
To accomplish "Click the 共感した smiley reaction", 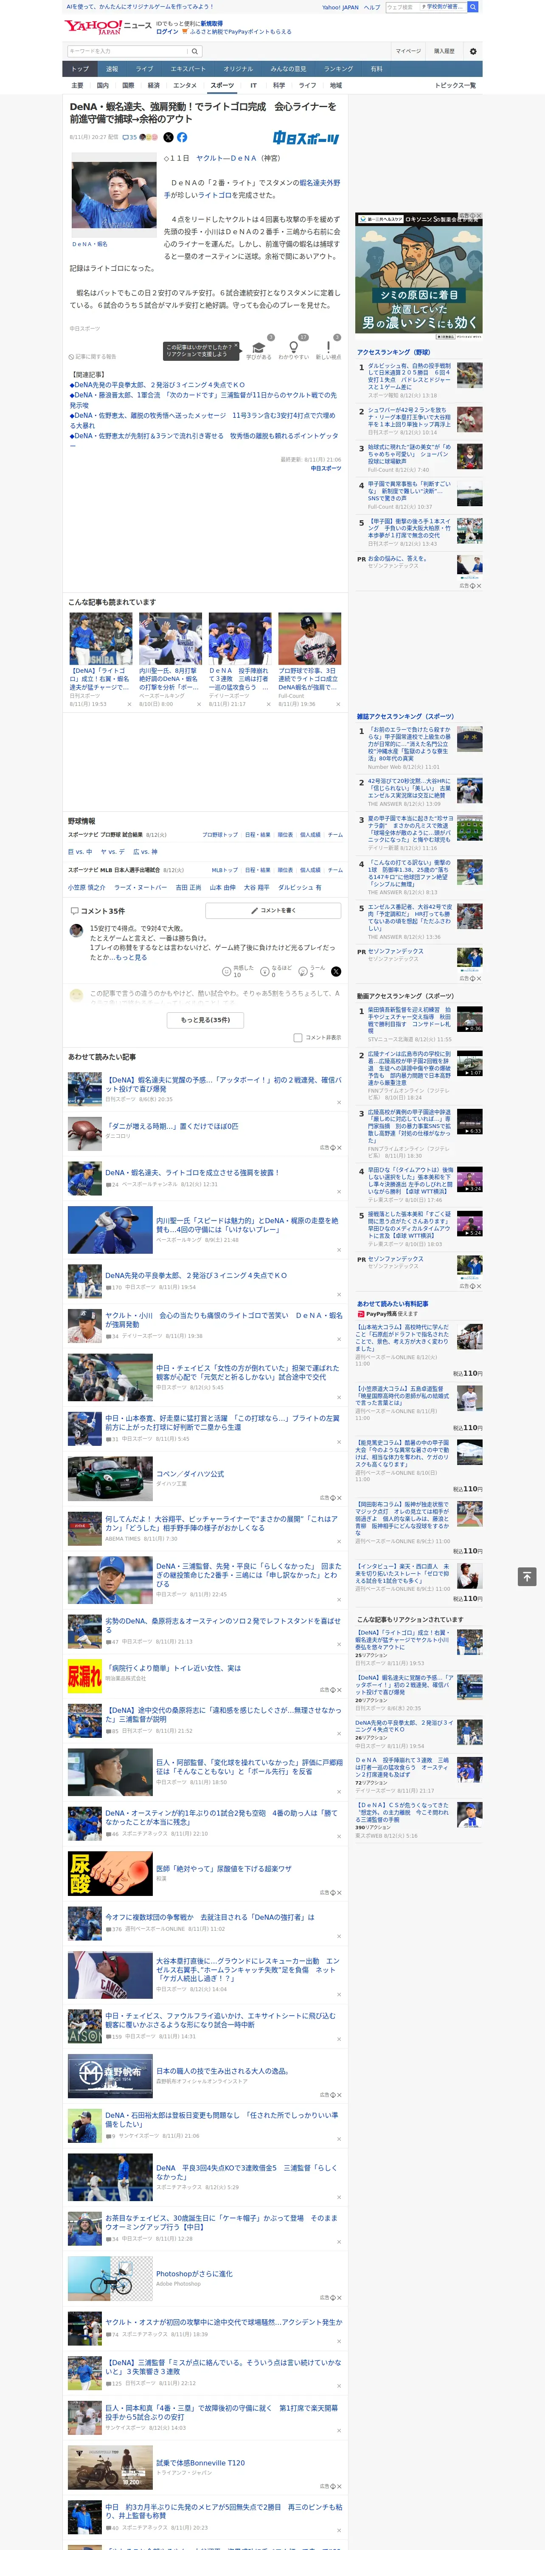I will (227, 972).
